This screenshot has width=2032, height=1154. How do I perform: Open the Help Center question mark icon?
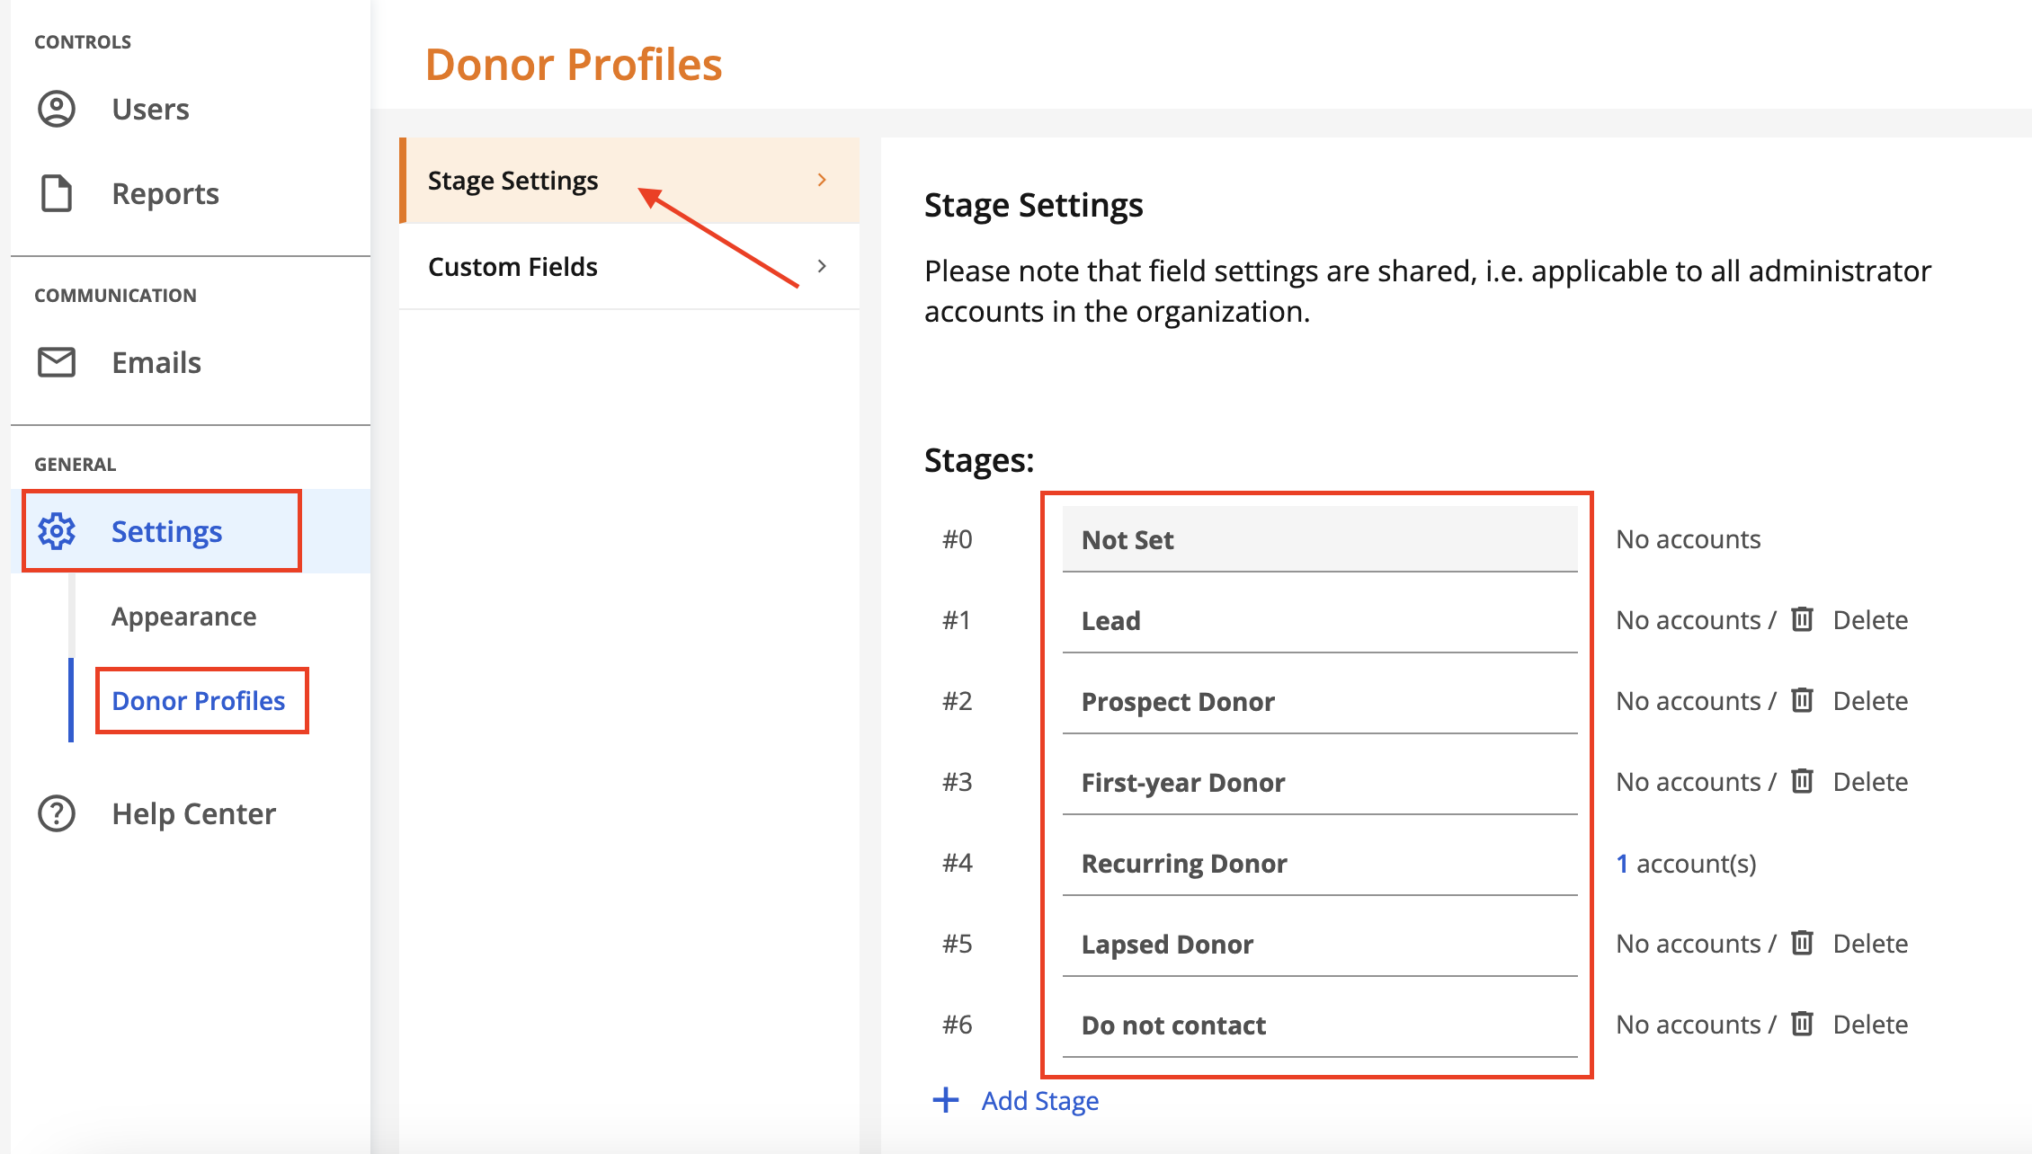click(x=56, y=813)
